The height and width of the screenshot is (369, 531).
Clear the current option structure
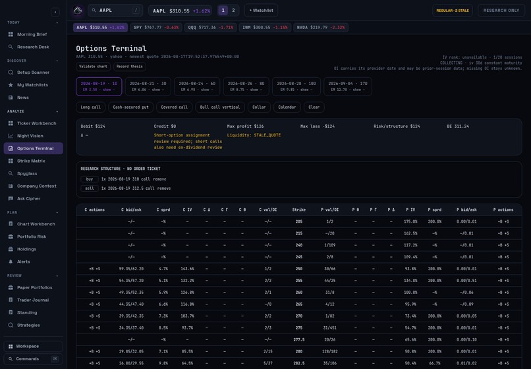point(314,107)
